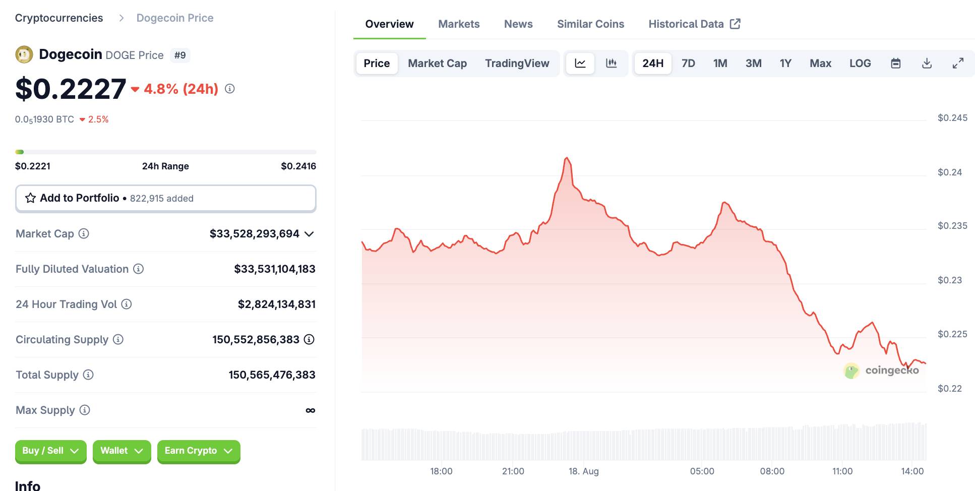Select the 3M time range
975x491 pixels.
point(754,64)
